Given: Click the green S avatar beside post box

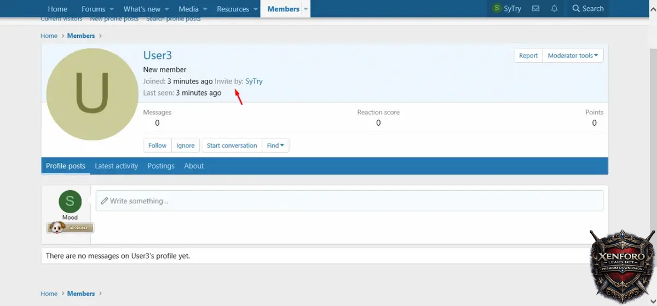Looking at the screenshot, I should pyautogui.click(x=70, y=201).
